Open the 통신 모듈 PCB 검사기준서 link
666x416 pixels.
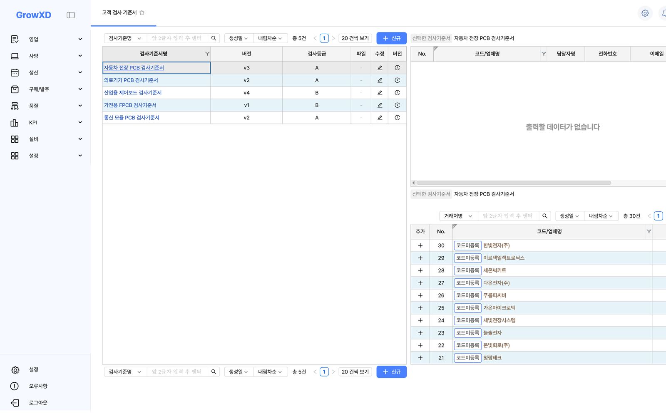click(x=132, y=118)
